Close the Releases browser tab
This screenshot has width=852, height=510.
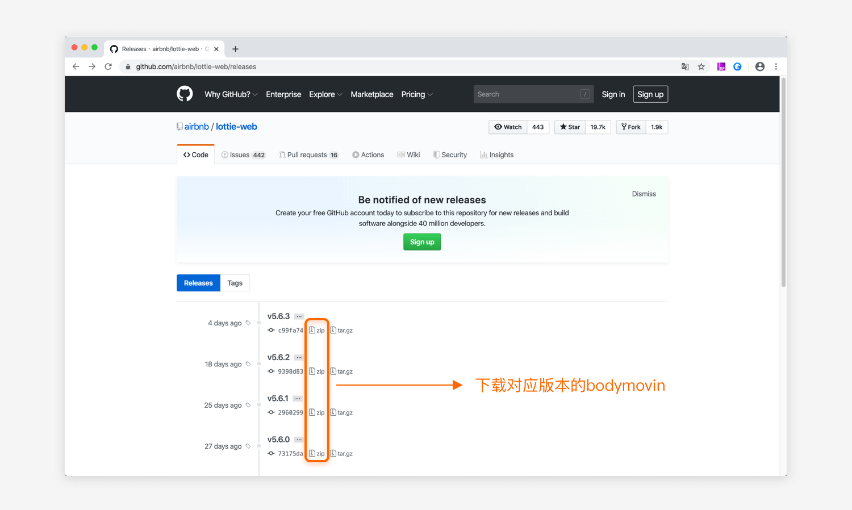pos(216,49)
